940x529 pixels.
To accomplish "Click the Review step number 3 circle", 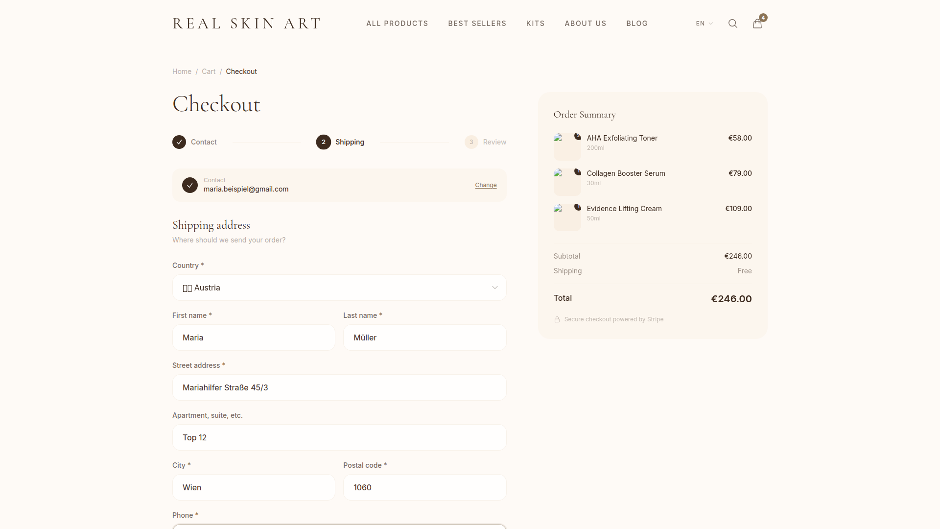I will point(471,142).
